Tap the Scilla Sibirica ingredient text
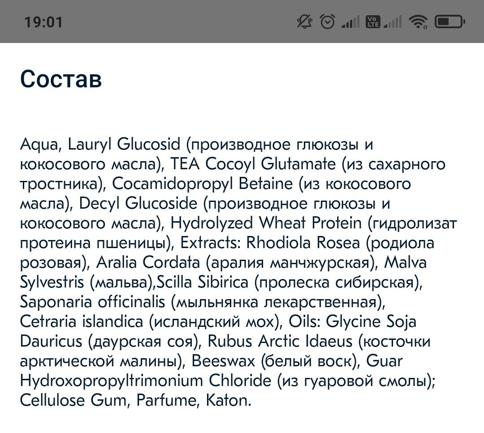Screen dimensions: 484x433 click(203, 282)
